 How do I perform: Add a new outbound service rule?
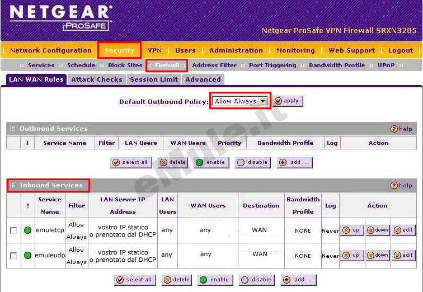click(x=294, y=163)
